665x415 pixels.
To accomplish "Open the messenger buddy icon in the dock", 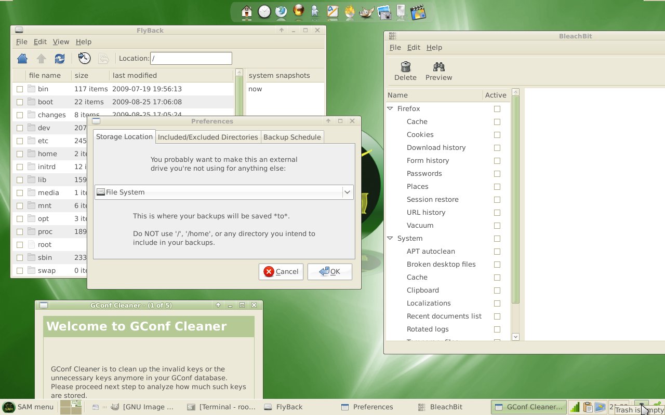I will pyautogui.click(x=315, y=11).
